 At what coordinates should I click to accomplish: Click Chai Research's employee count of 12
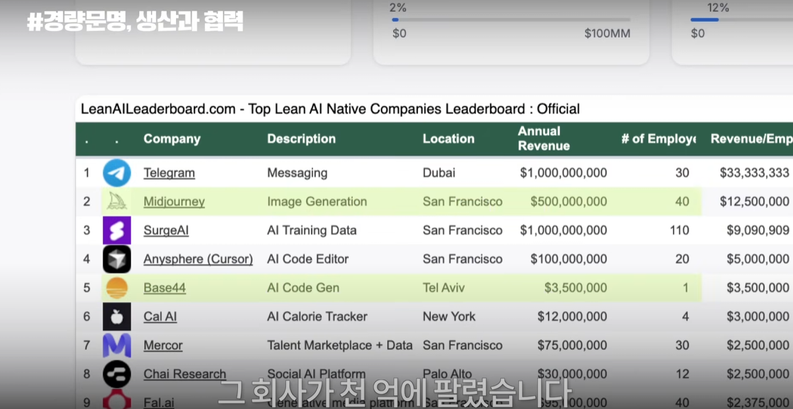[x=682, y=374]
